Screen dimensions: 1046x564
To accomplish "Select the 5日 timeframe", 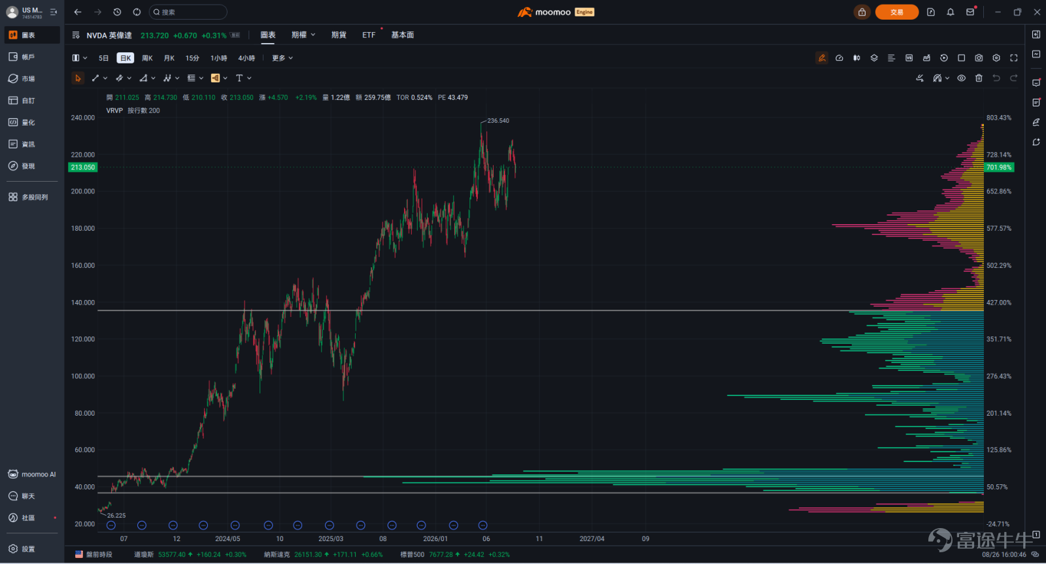I will click(x=103, y=58).
